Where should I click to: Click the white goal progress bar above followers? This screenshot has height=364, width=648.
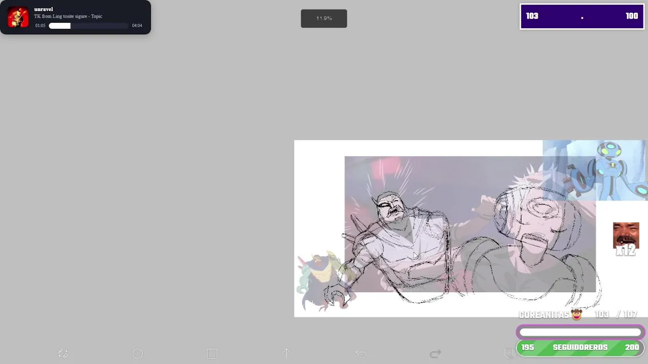coord(580,332)
